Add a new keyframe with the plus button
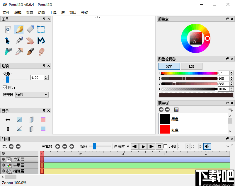This screenshot has height=186, width=235. pos(58,146)
